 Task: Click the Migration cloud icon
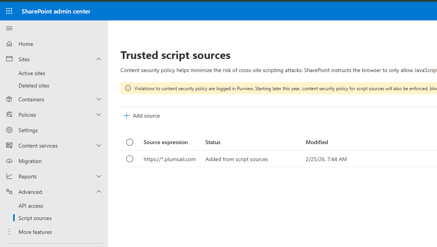[x=9, y=161]
